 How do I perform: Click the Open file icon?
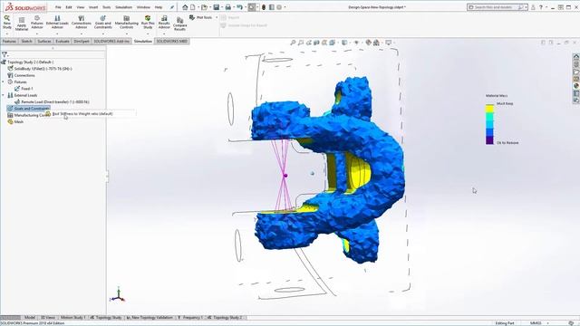(x=204, y=7)
